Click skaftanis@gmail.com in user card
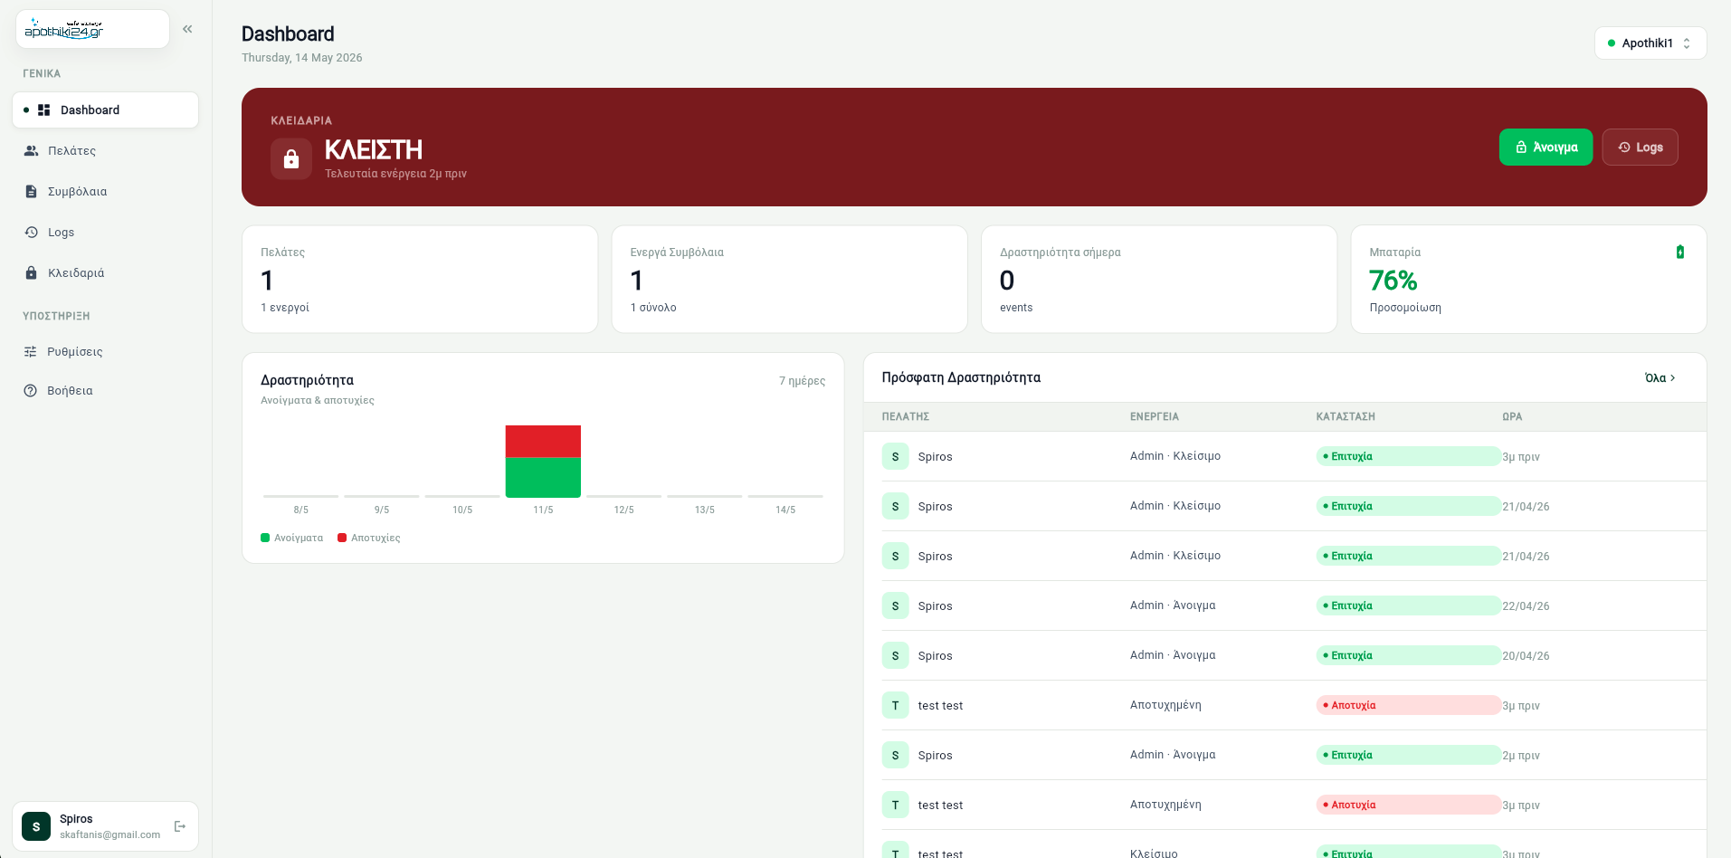This screenshot has width=1731, height=858. pyautogui.click(x=110, y=834)
